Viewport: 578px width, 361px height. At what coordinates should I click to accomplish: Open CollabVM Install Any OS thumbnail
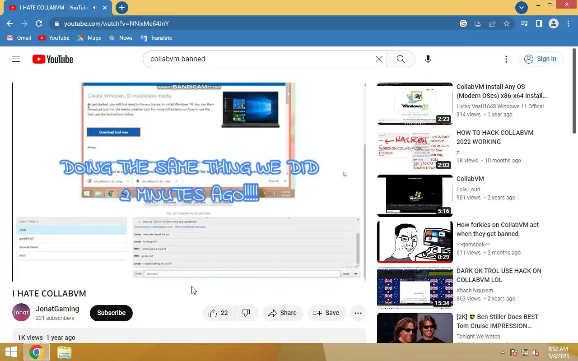[x=415, y=104]
